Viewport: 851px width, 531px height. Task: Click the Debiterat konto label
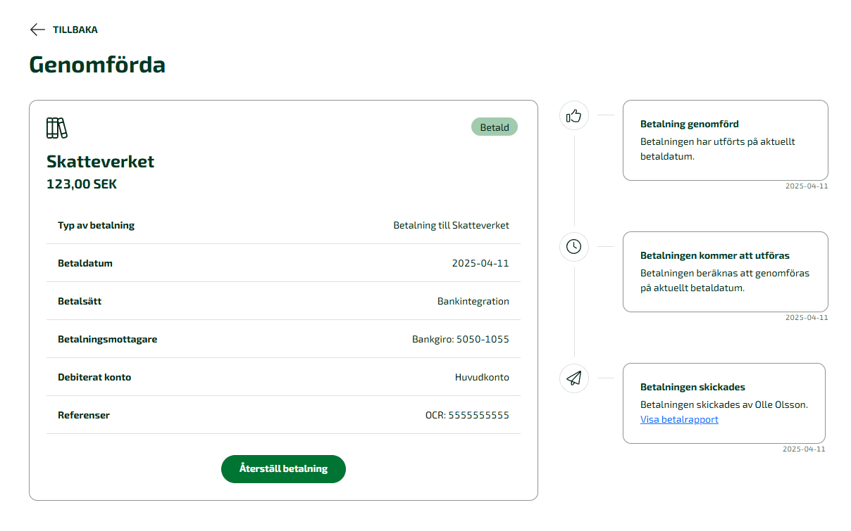point(94,377)
